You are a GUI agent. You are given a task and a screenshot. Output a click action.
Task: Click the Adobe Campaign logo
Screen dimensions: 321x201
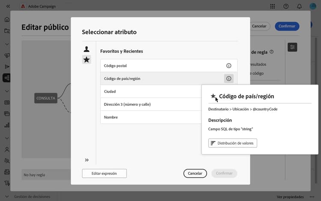pyautogui.click(x=23, y=6)
